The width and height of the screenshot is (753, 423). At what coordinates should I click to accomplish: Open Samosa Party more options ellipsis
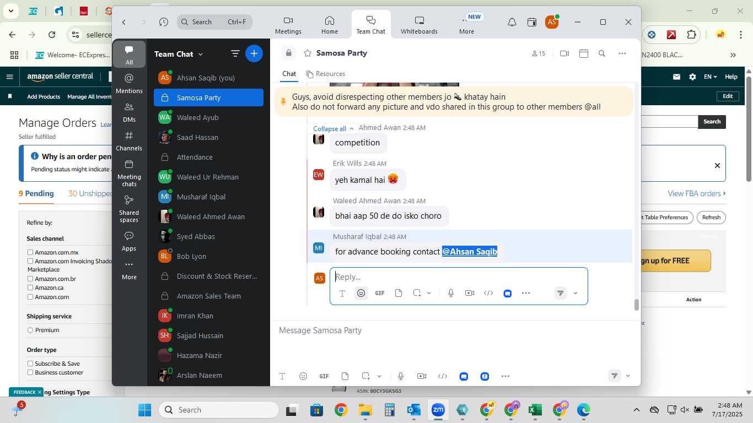[622, 53]
